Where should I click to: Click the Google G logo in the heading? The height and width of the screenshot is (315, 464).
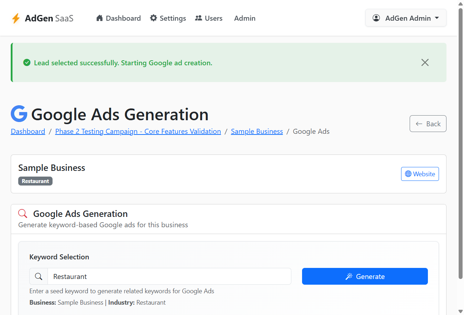[x=19, y=114]
